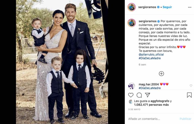Click the Publicar button
Viewport: 194px width, 124px height.
[x=185, y=119]
